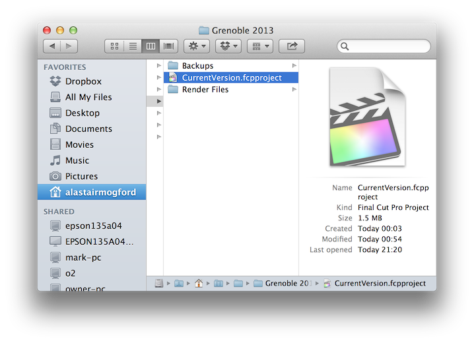Image resolution: width=474 pixels, height=343 pixels.
Task: Switch to Cover Flow view
Action: (x=169, y=46)
